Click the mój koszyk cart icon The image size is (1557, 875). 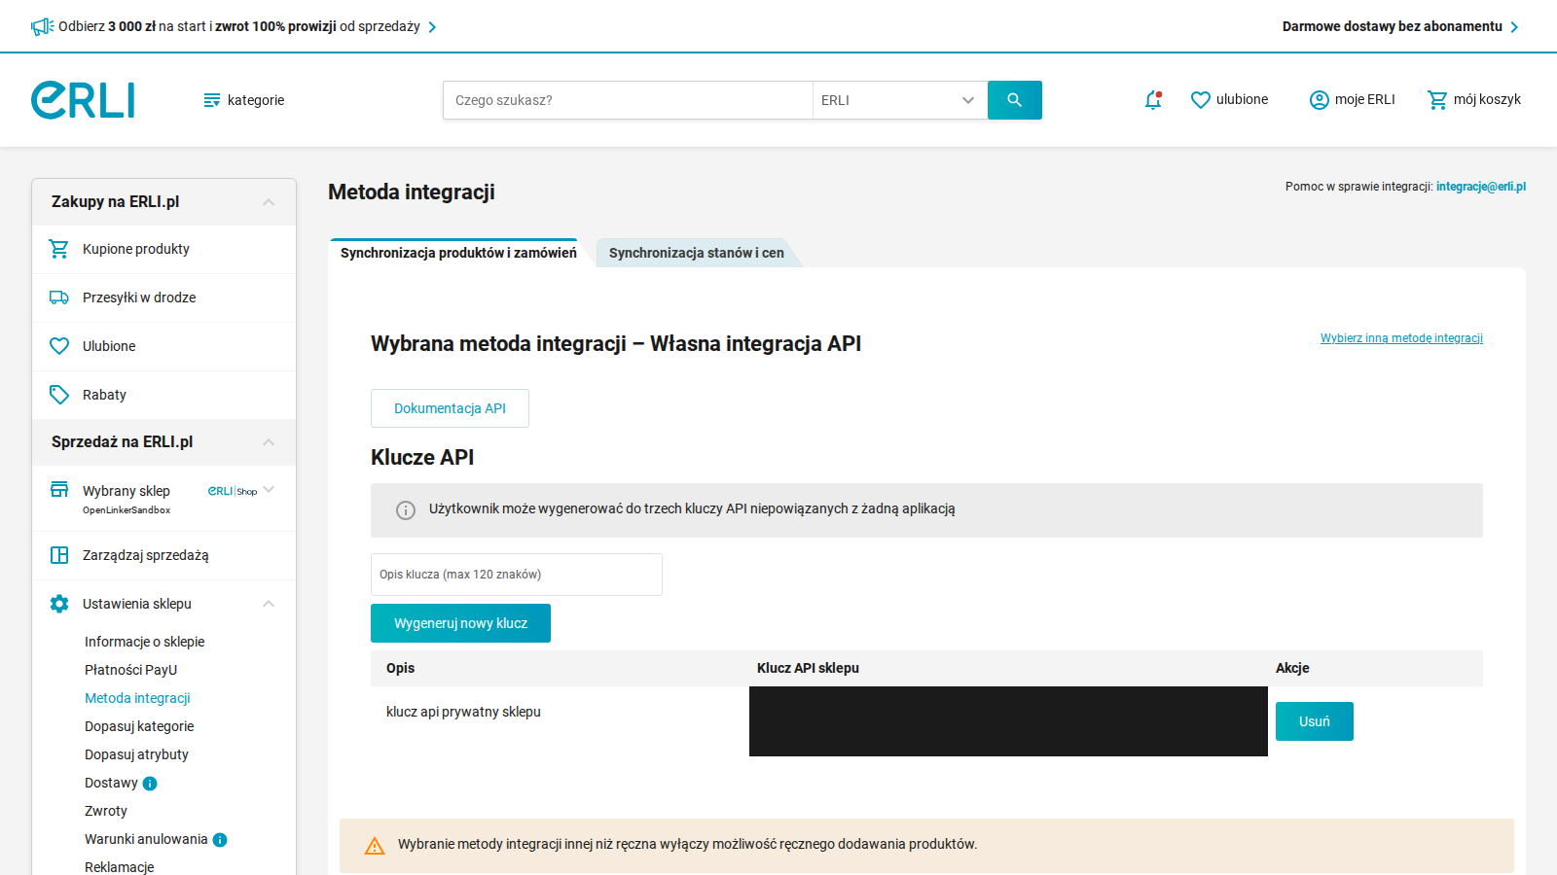(x=1437, y=99)
